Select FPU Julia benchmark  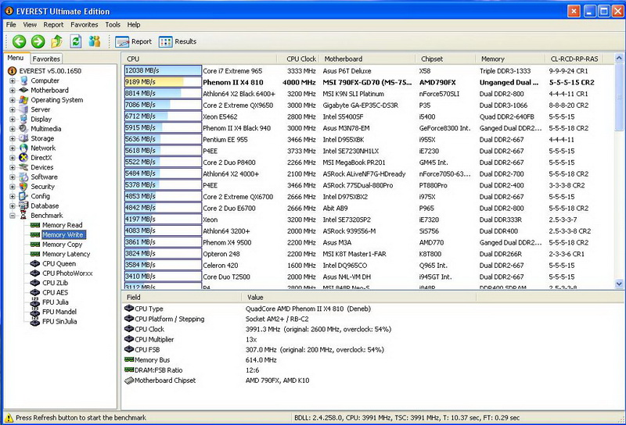point(55,302)
